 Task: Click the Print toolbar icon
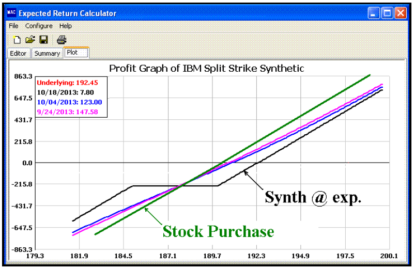(x=62, y=40)
